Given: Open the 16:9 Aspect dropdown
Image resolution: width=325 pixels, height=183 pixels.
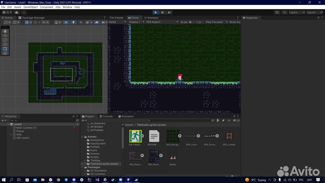Looking at the screenshot, I should 162,22.
